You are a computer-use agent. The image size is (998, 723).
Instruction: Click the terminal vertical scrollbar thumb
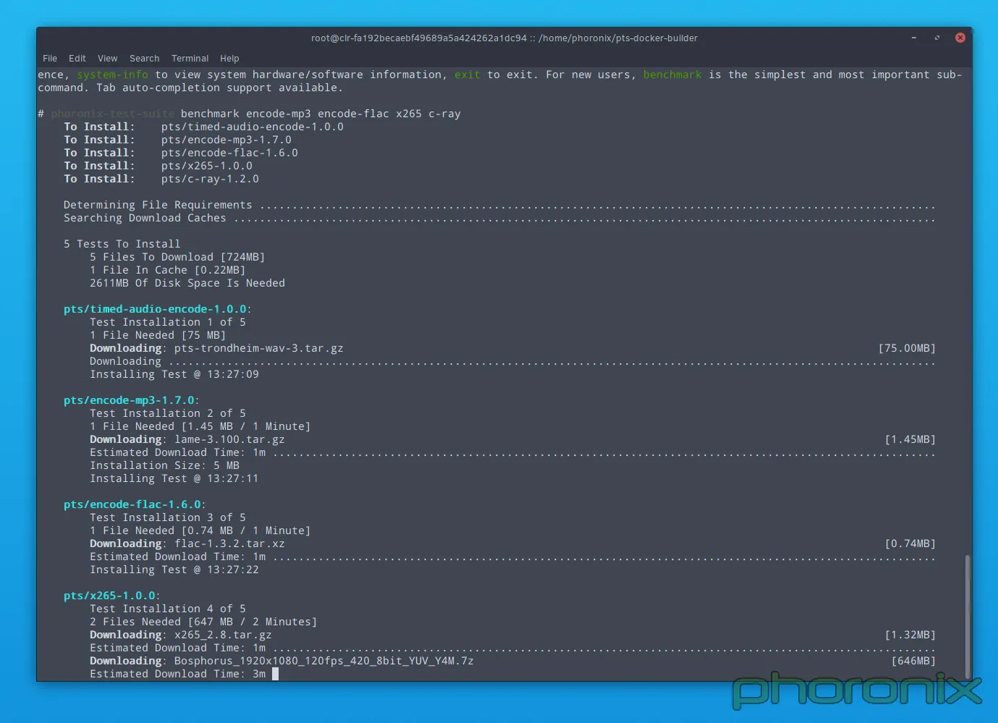pyautogui.click(x=968, y=617)
